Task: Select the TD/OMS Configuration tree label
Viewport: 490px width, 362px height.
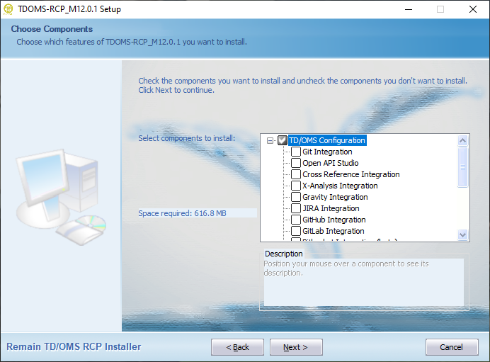Action: coord(326,140)
